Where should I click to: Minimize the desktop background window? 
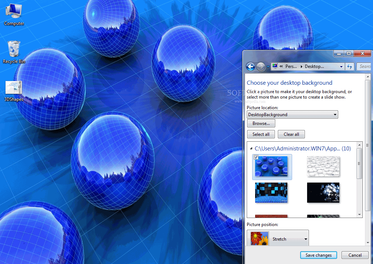pos(339,54)
